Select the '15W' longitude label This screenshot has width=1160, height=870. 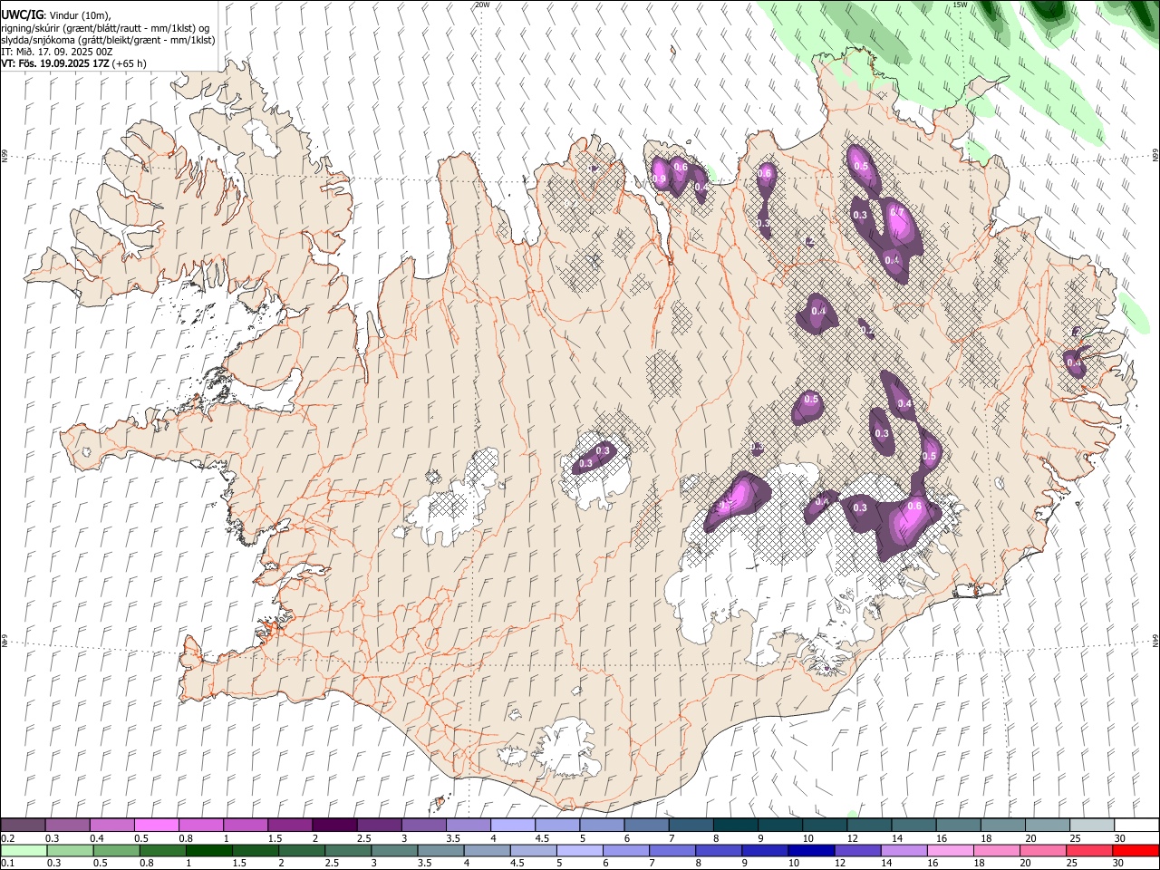click(960, 5)
